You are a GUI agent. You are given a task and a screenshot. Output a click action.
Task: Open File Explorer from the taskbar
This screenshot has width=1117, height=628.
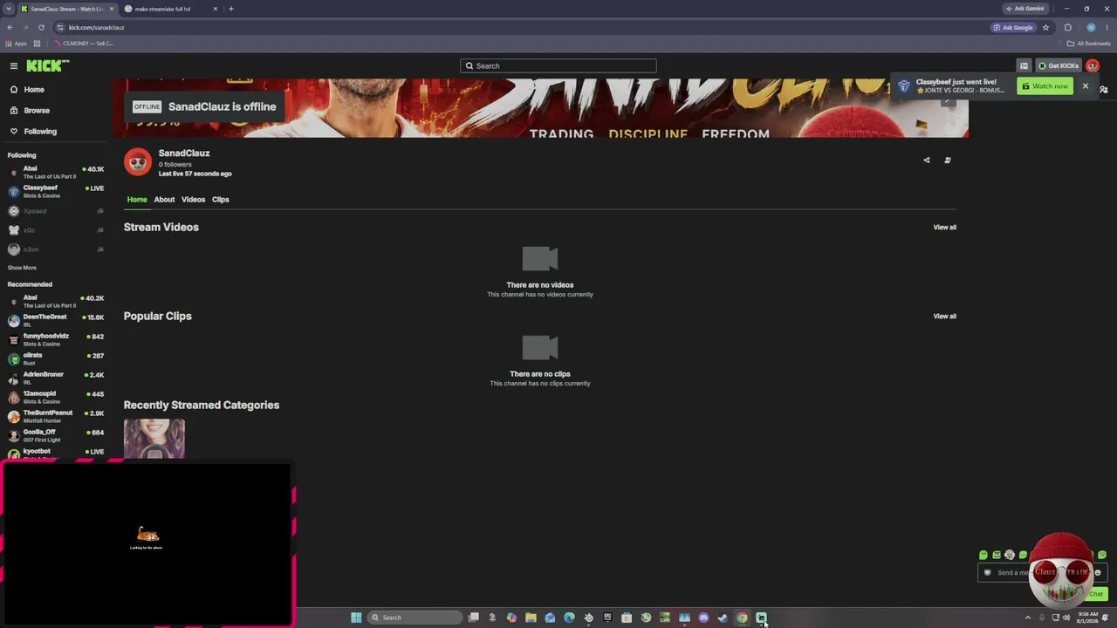tap(531, 618)
